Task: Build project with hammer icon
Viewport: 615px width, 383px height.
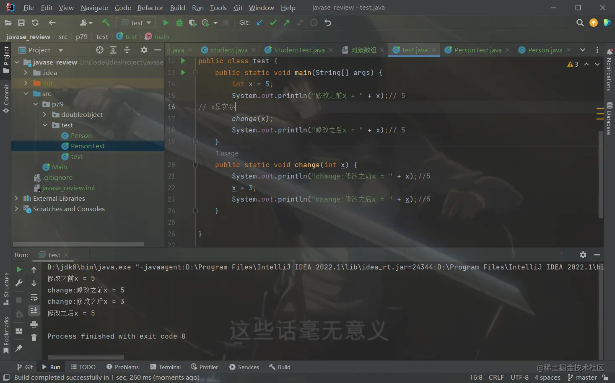Action: coord(106,23)
